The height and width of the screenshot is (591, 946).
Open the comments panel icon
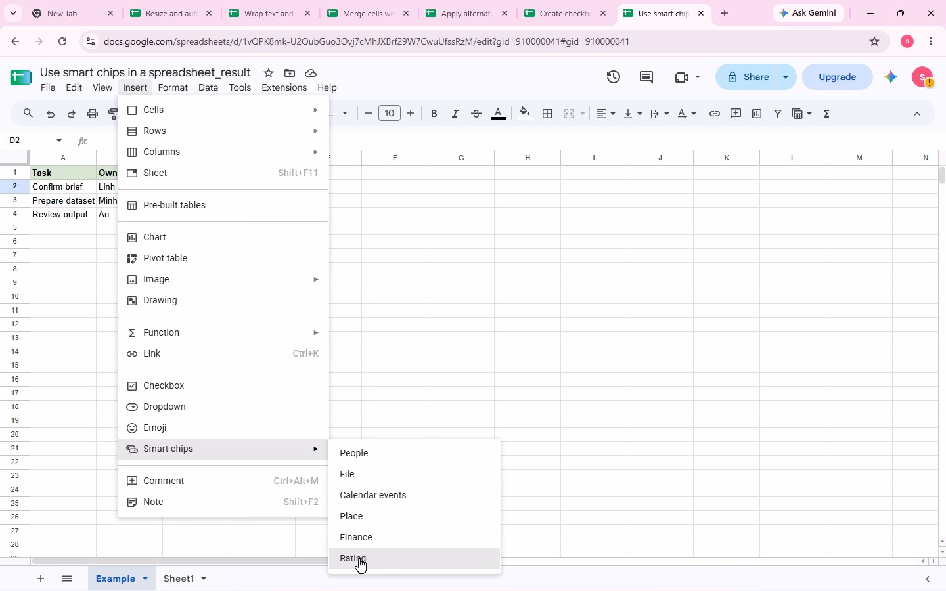646,77
